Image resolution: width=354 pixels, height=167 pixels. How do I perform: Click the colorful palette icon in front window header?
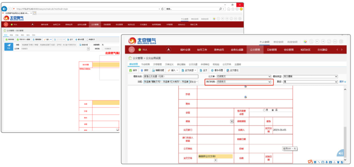305,42
